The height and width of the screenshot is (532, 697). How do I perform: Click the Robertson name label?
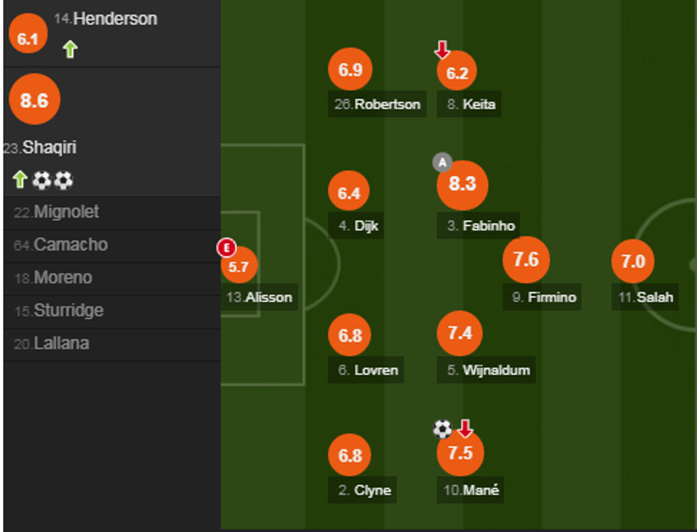[x=378, y=104]
